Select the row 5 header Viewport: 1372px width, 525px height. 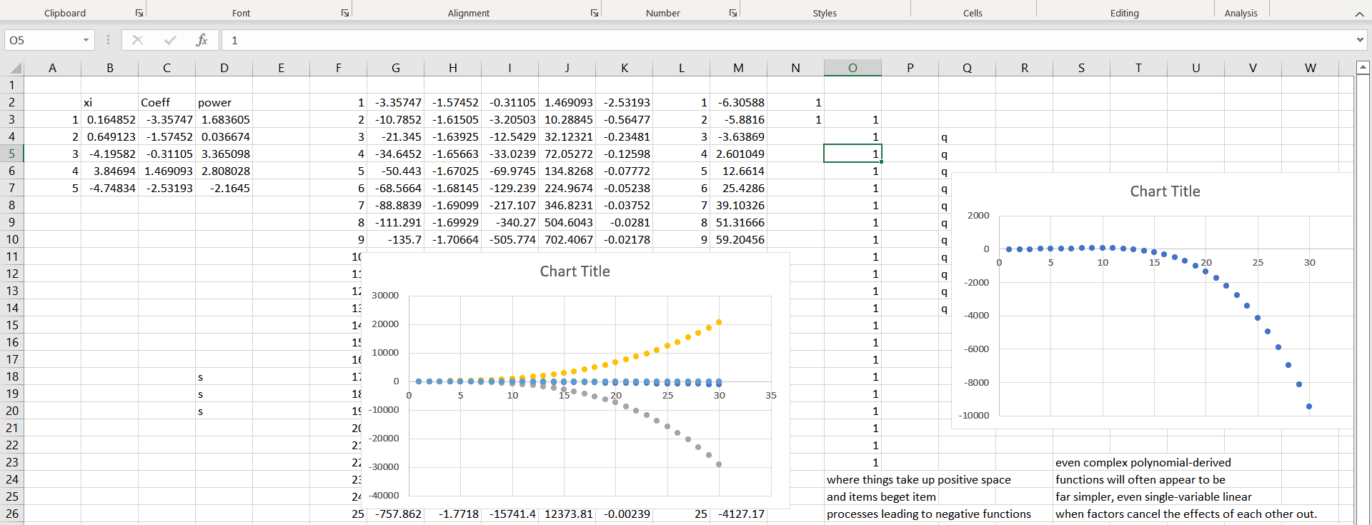point(11,154)
